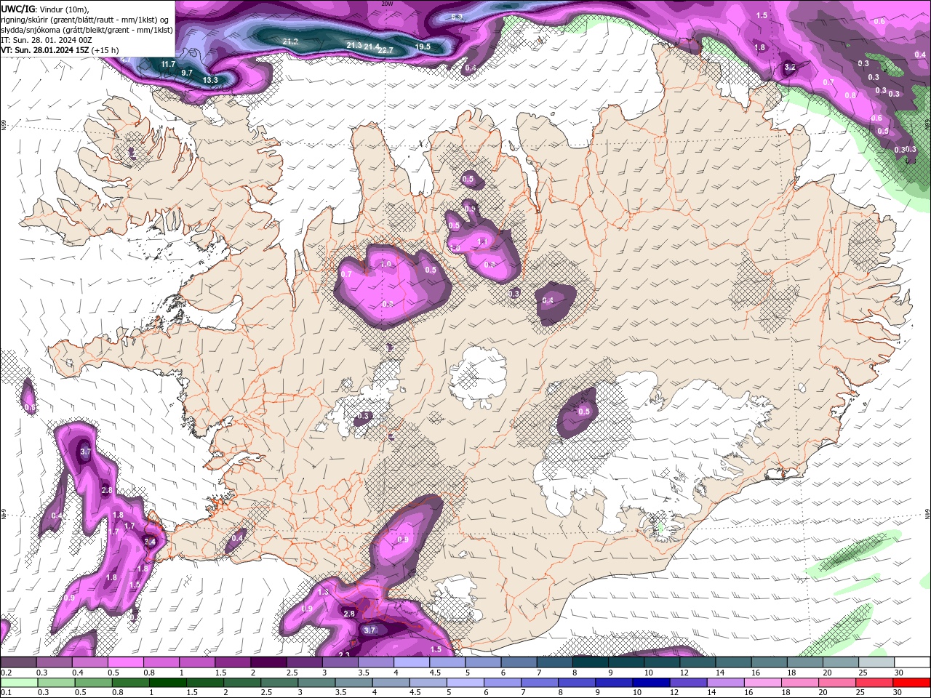Screen dimensions: 931x698
Task: Click the 21.4 precipitation value on map
Action: click(x=372, y=47)
